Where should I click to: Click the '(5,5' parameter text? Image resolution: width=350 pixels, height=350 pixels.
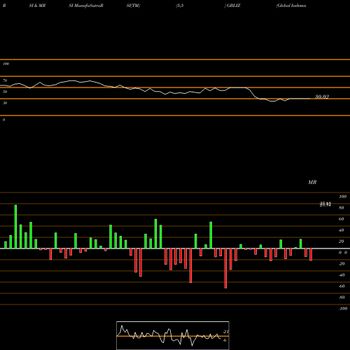pos(180,6)
